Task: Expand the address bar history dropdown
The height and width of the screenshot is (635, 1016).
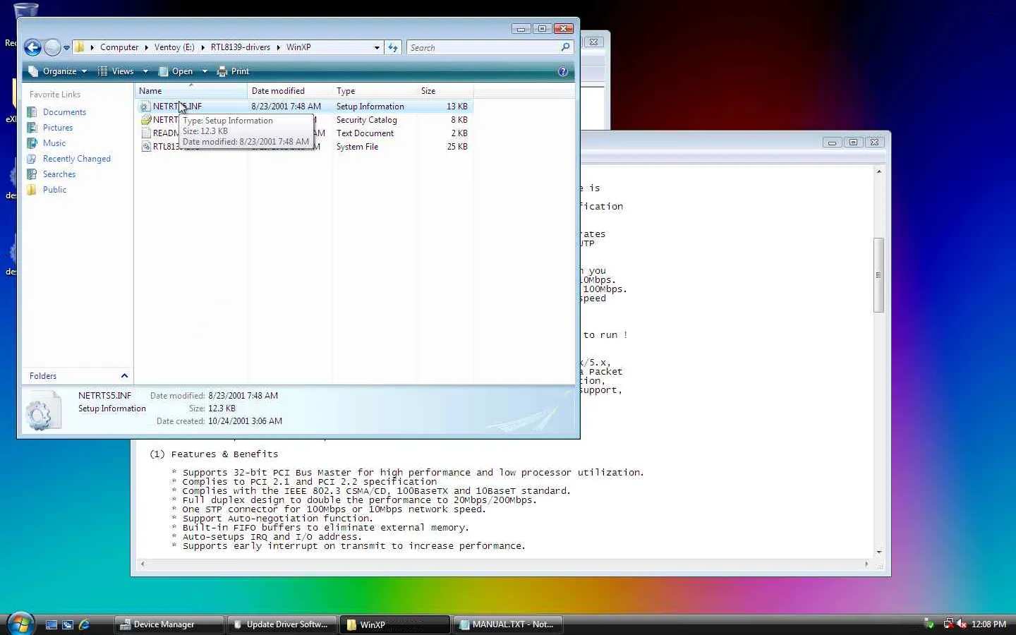Action: tap(377, 48)
